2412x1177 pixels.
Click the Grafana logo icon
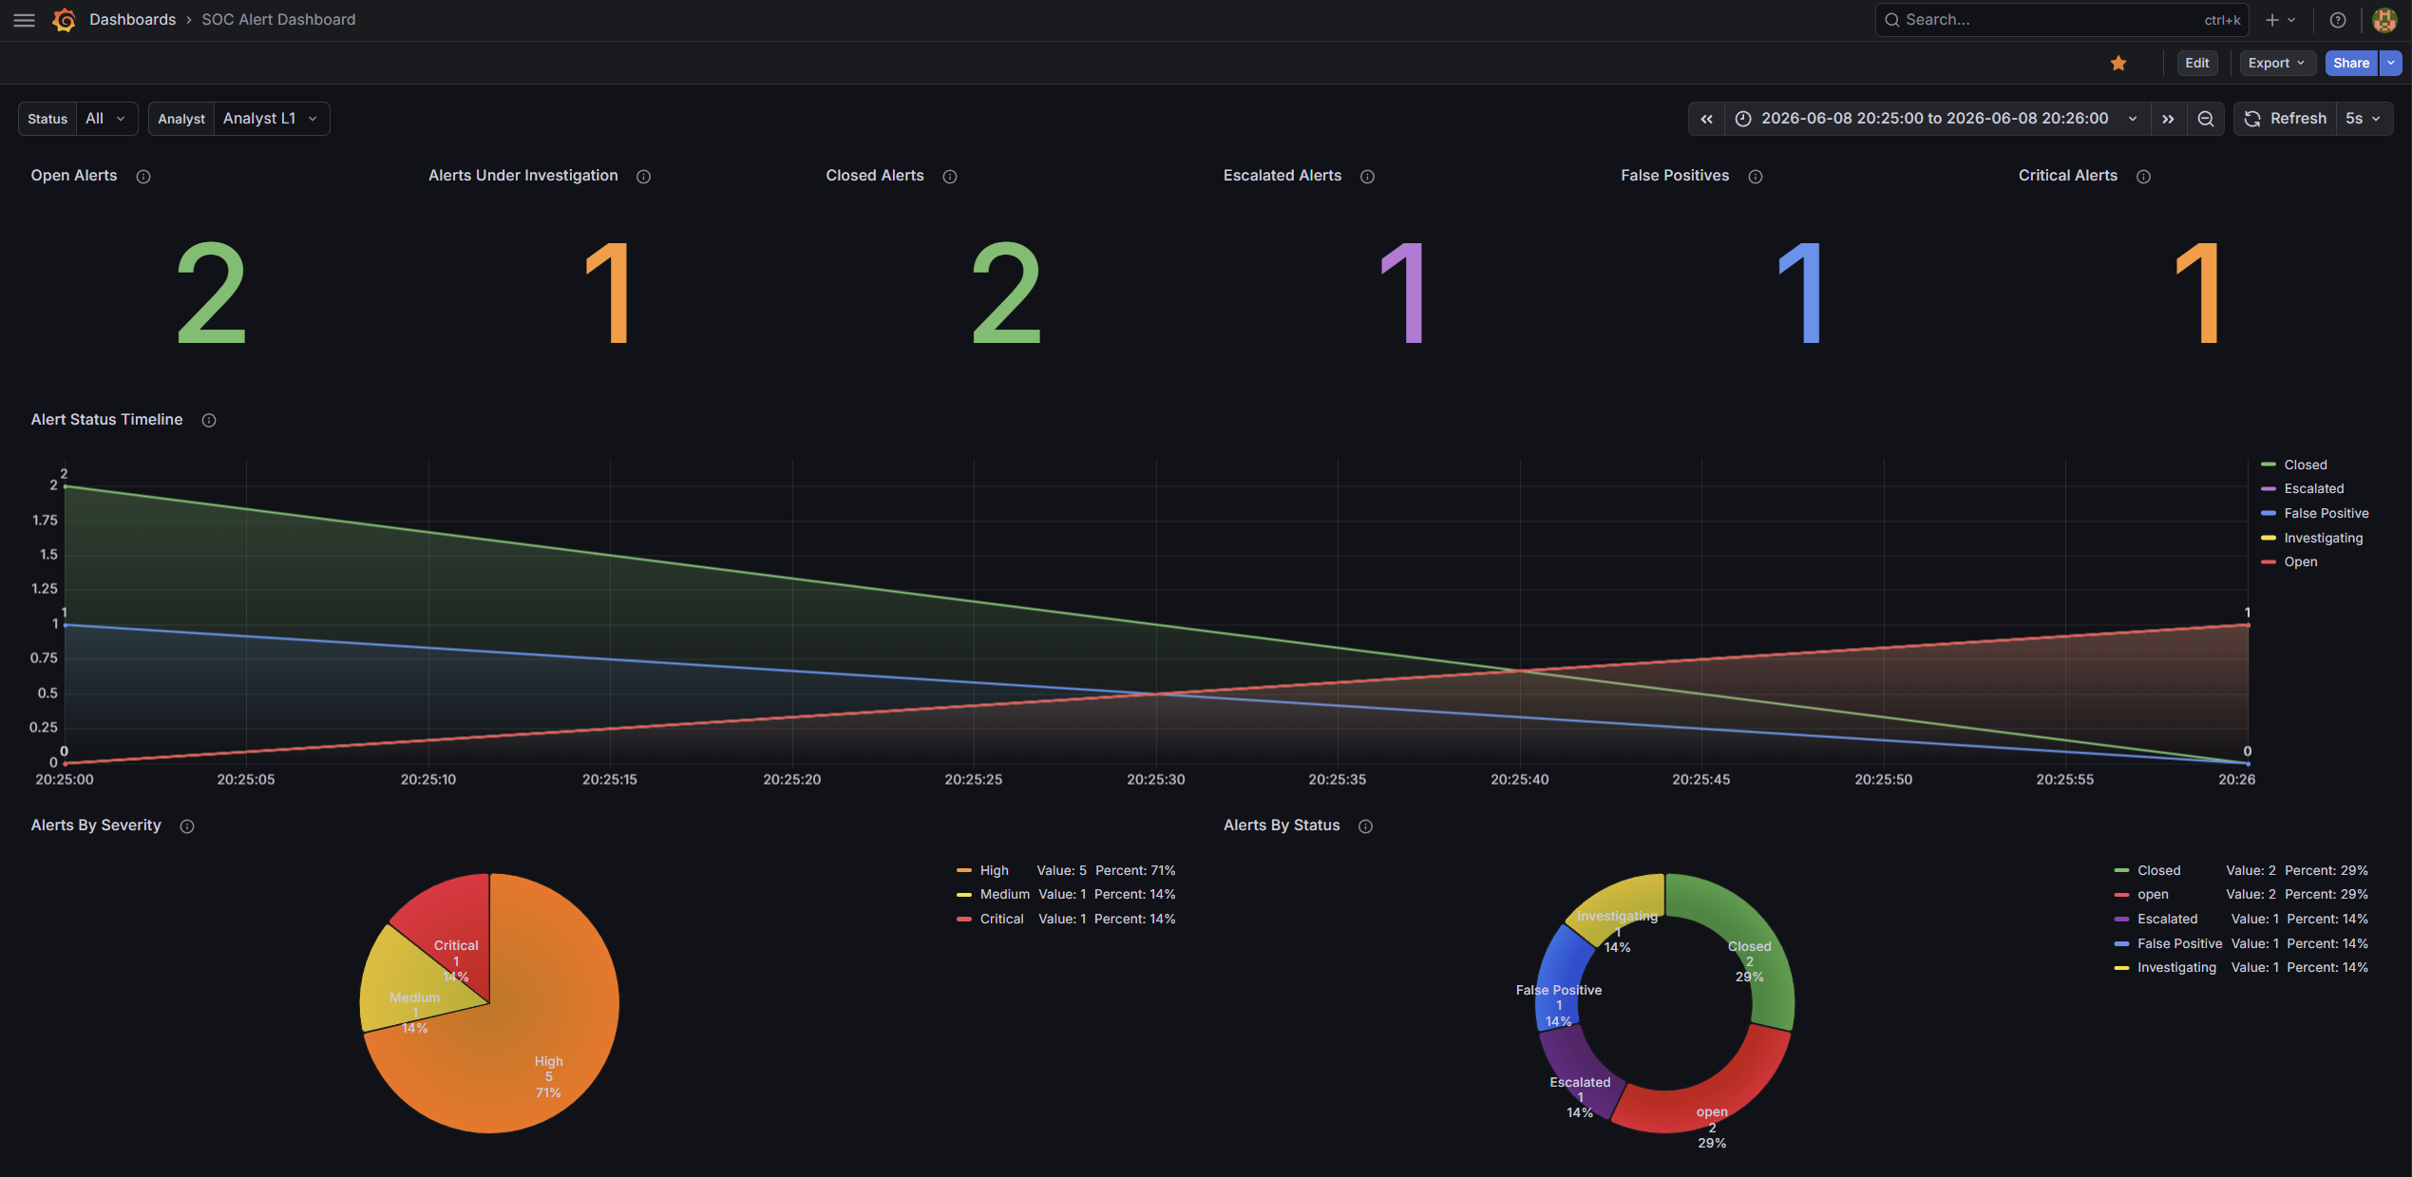pos(65,20)
